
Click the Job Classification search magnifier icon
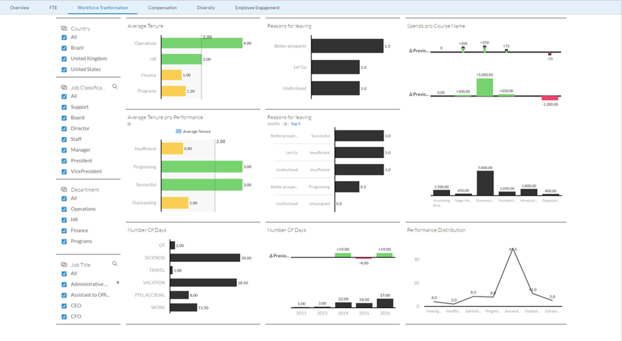115,86
